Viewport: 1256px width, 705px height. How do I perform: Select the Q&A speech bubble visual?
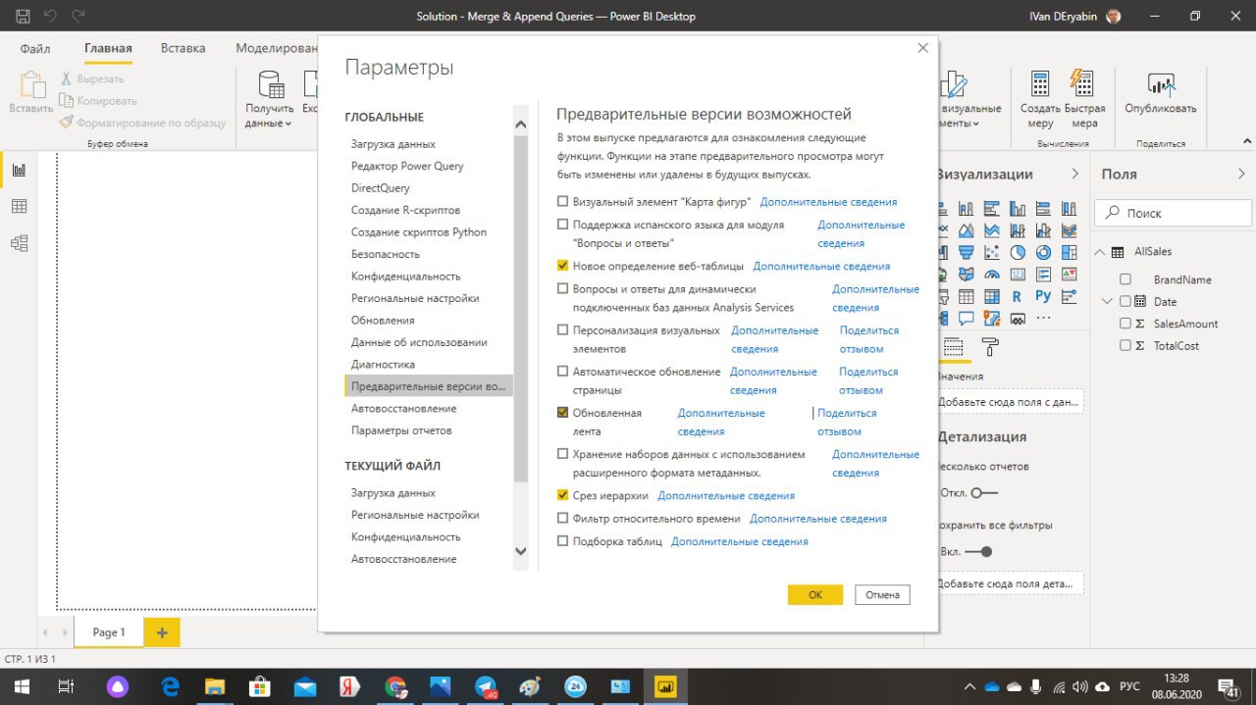(966, 318)
